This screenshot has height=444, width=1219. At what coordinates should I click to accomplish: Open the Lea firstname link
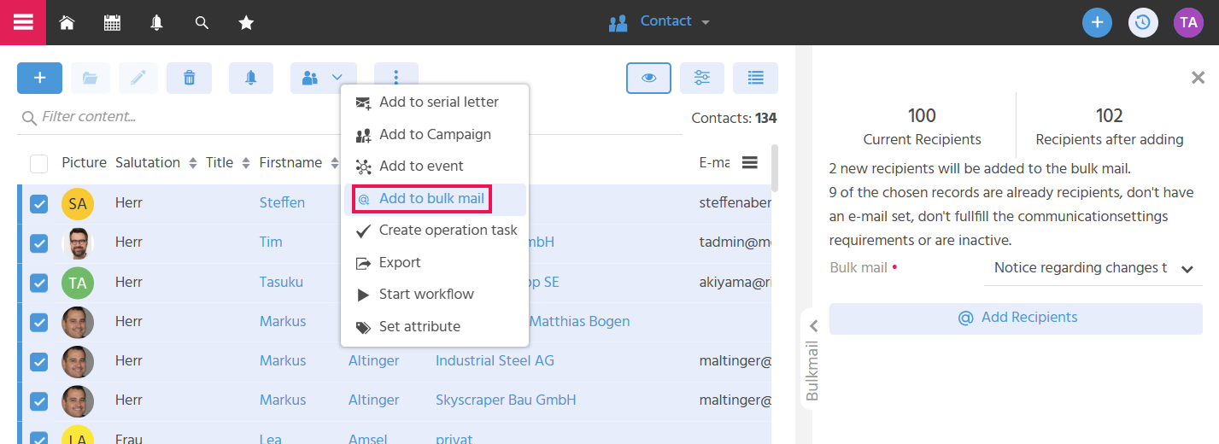point(270,439)
